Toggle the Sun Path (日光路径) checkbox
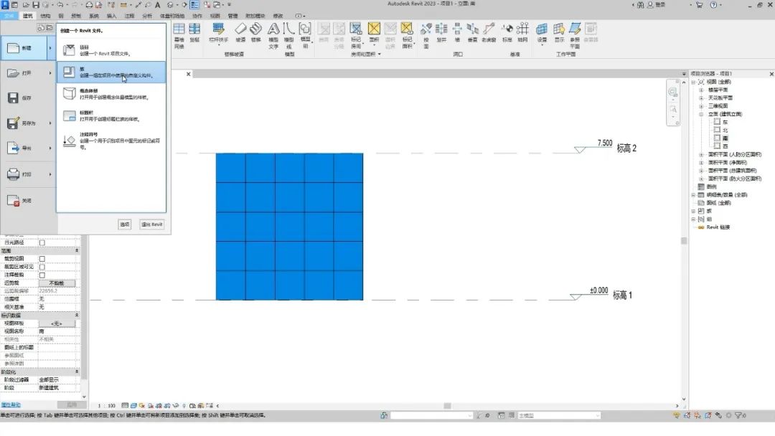 point(42,242)
